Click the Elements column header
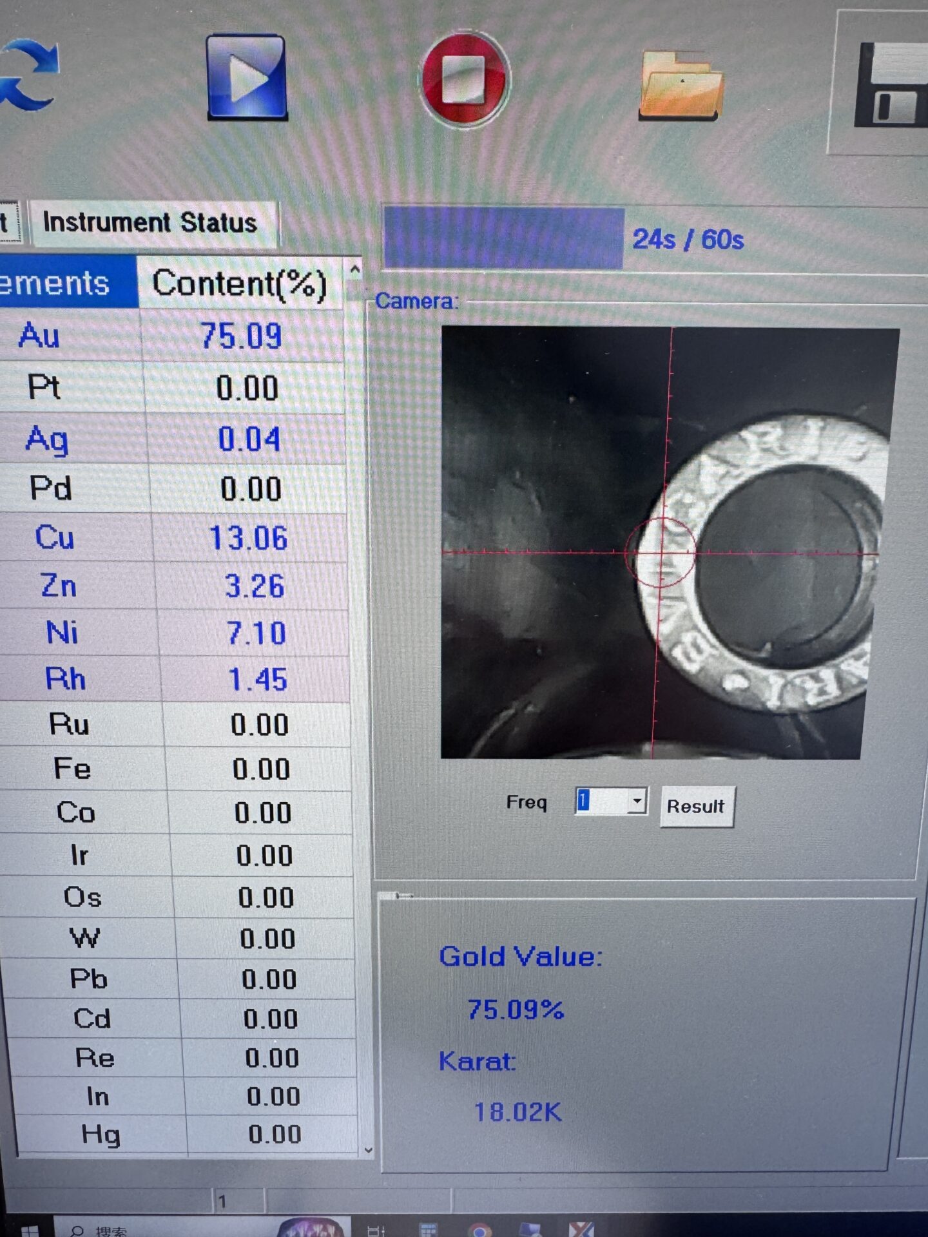This screenshot has height=1237, width=928. (68, 283)
